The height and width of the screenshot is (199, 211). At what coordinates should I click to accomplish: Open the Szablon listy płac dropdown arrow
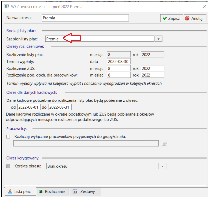(x=158, y=39)
